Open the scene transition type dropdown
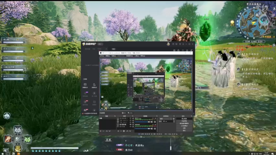This screenshot has height=155, width=276. tap(166, 119)
